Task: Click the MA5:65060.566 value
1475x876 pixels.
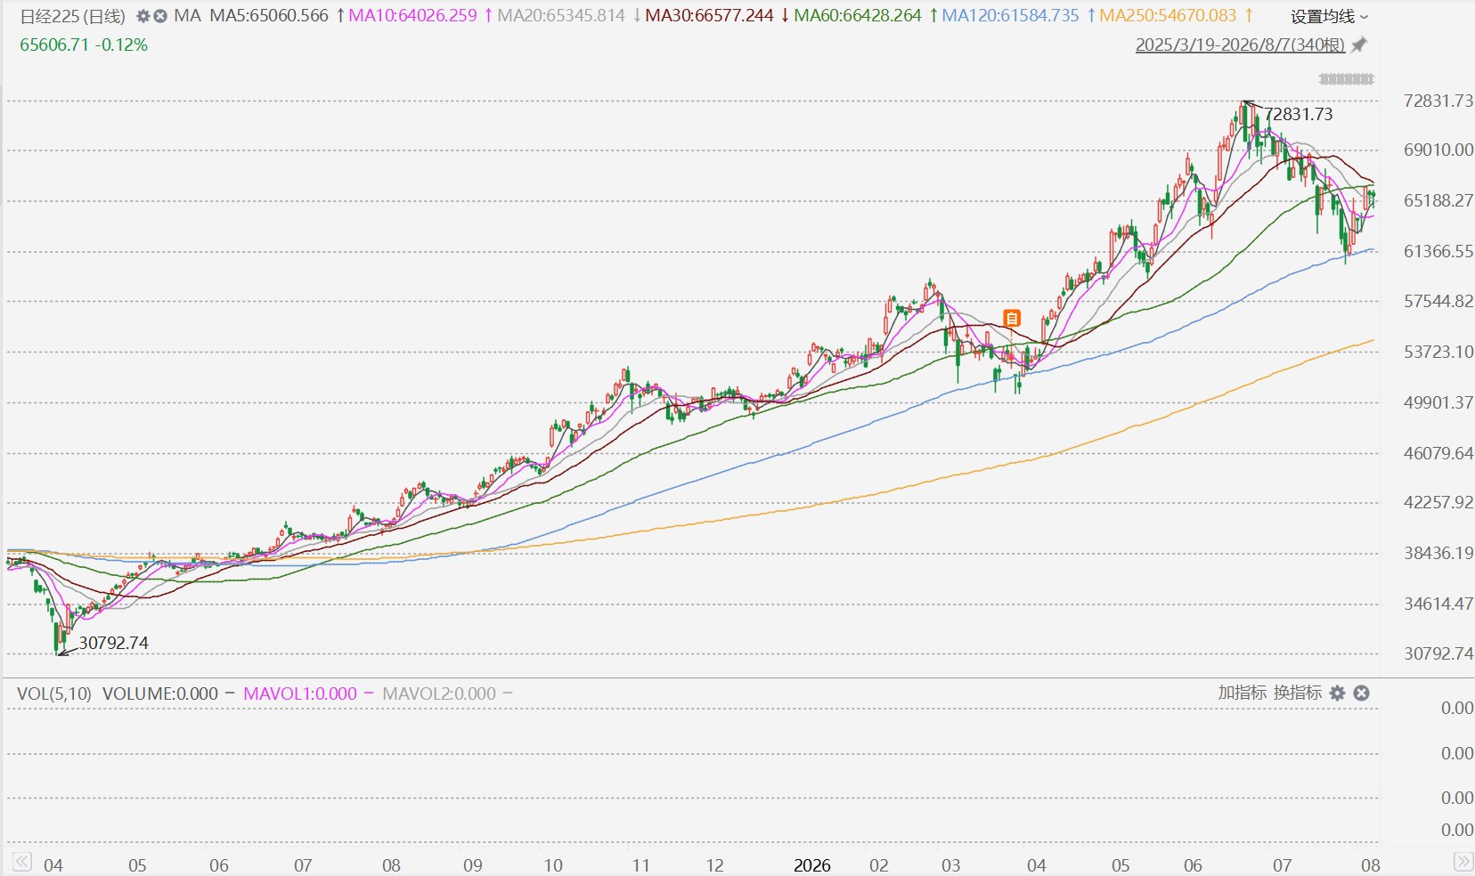Action: coord(269,16)
